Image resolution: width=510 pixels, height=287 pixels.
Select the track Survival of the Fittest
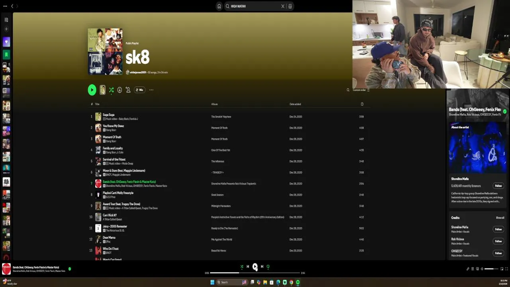[114, 159]
